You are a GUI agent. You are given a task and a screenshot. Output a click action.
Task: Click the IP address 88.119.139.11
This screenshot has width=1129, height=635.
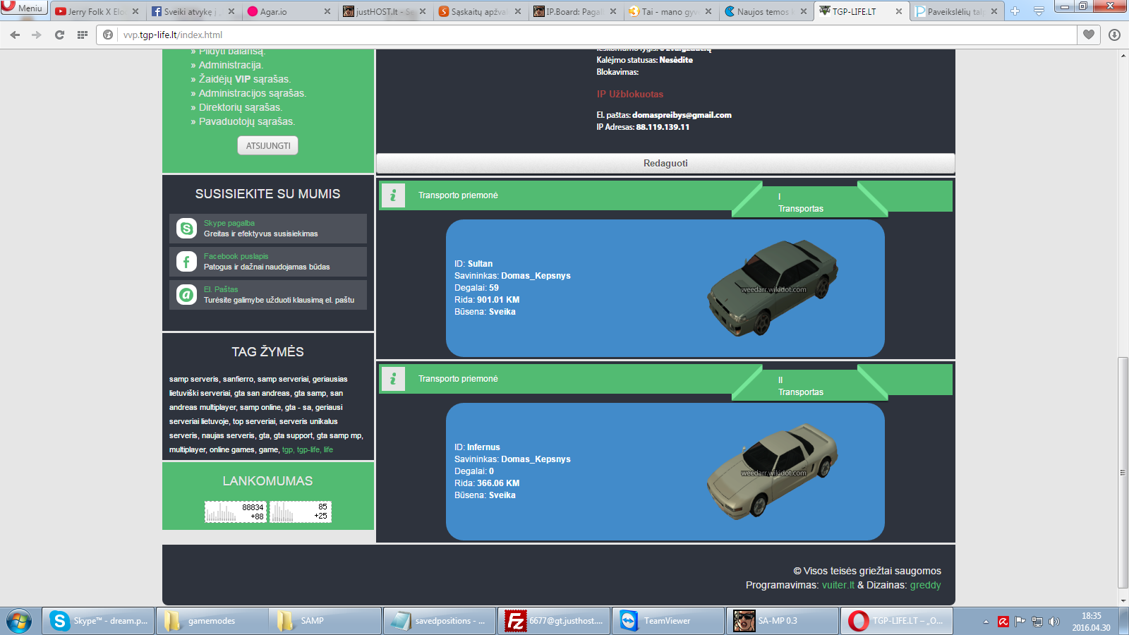(x=663, y=127)
